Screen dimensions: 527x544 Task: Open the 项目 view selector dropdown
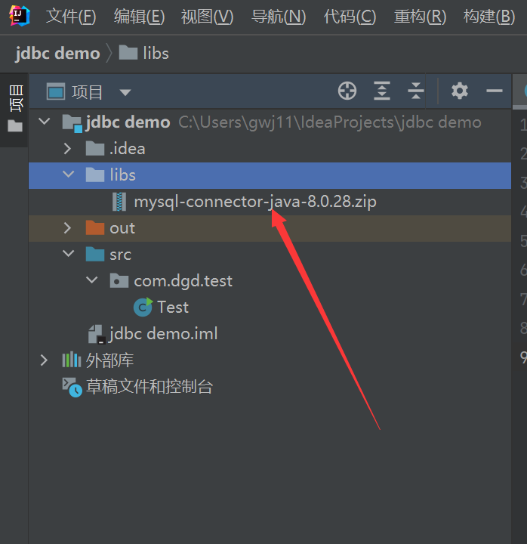(x=125, y=92)
